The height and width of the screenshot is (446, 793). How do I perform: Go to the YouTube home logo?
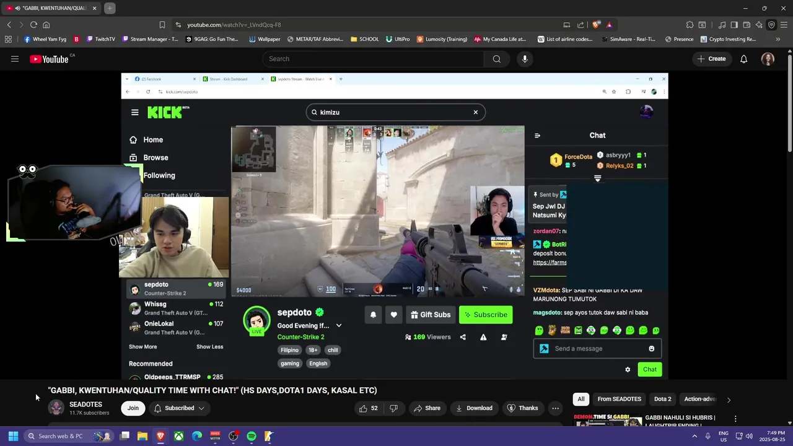click(49, 59)
